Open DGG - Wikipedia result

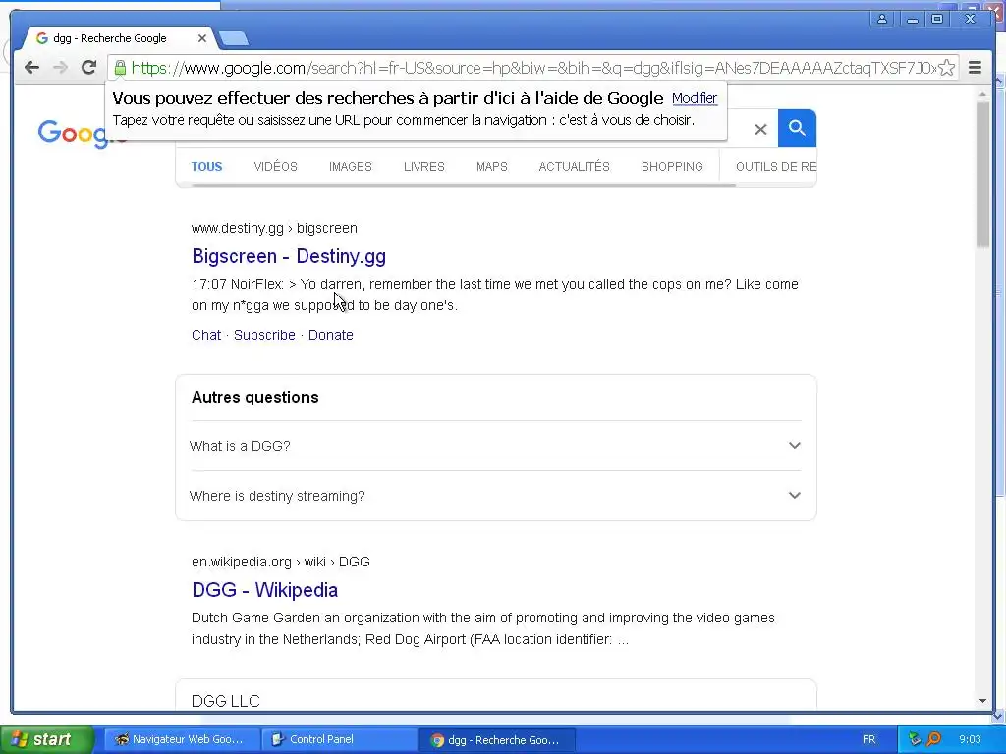point(264,590)
